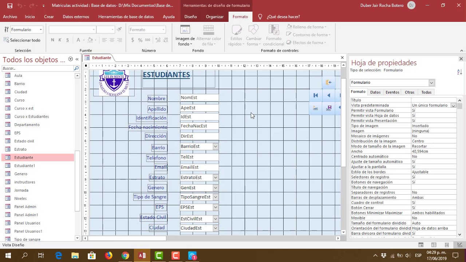Click the school logo image on form
Viewport: 466px width, 262px height.
(x=114, y=83)
